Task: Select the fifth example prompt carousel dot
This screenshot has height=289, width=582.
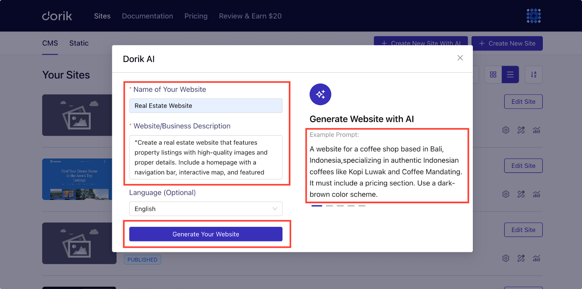Action: (362, 206)
